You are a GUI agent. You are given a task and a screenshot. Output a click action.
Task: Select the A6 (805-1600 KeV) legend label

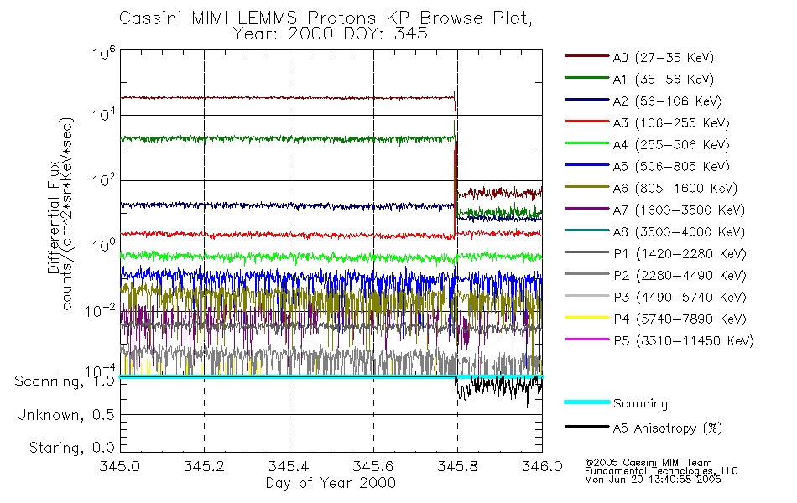[675, 189]
